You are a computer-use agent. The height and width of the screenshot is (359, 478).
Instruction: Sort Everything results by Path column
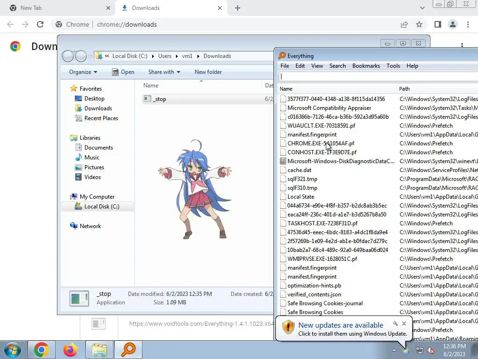437,89
